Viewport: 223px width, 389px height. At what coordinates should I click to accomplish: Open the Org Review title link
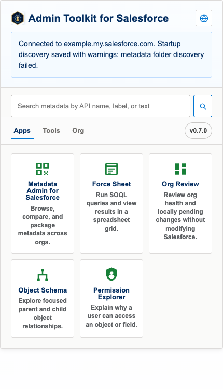tap(180, 184)
